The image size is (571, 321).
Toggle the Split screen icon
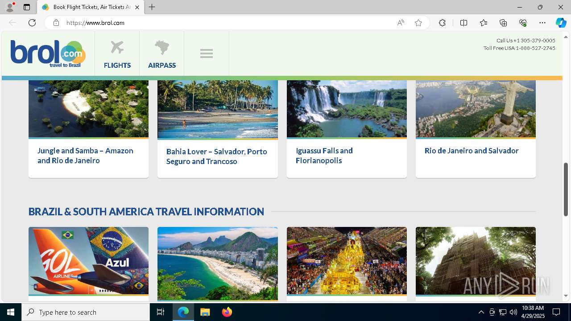(x=463, y=23)
